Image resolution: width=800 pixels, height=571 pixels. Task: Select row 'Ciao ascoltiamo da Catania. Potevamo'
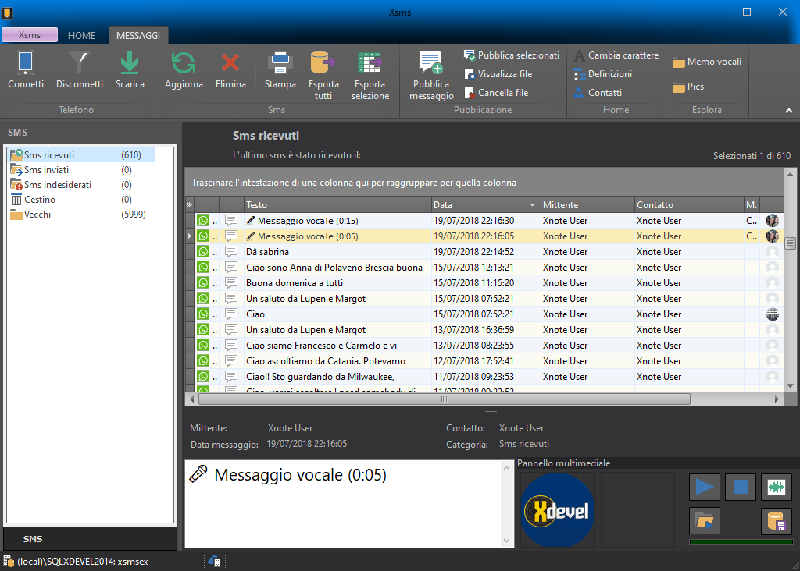click(x=484, y=361)
